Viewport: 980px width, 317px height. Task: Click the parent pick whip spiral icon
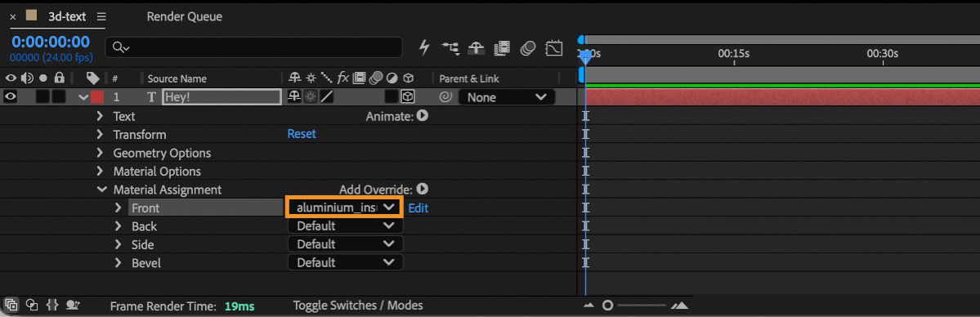pyautogui.click(x=445, y=97)
